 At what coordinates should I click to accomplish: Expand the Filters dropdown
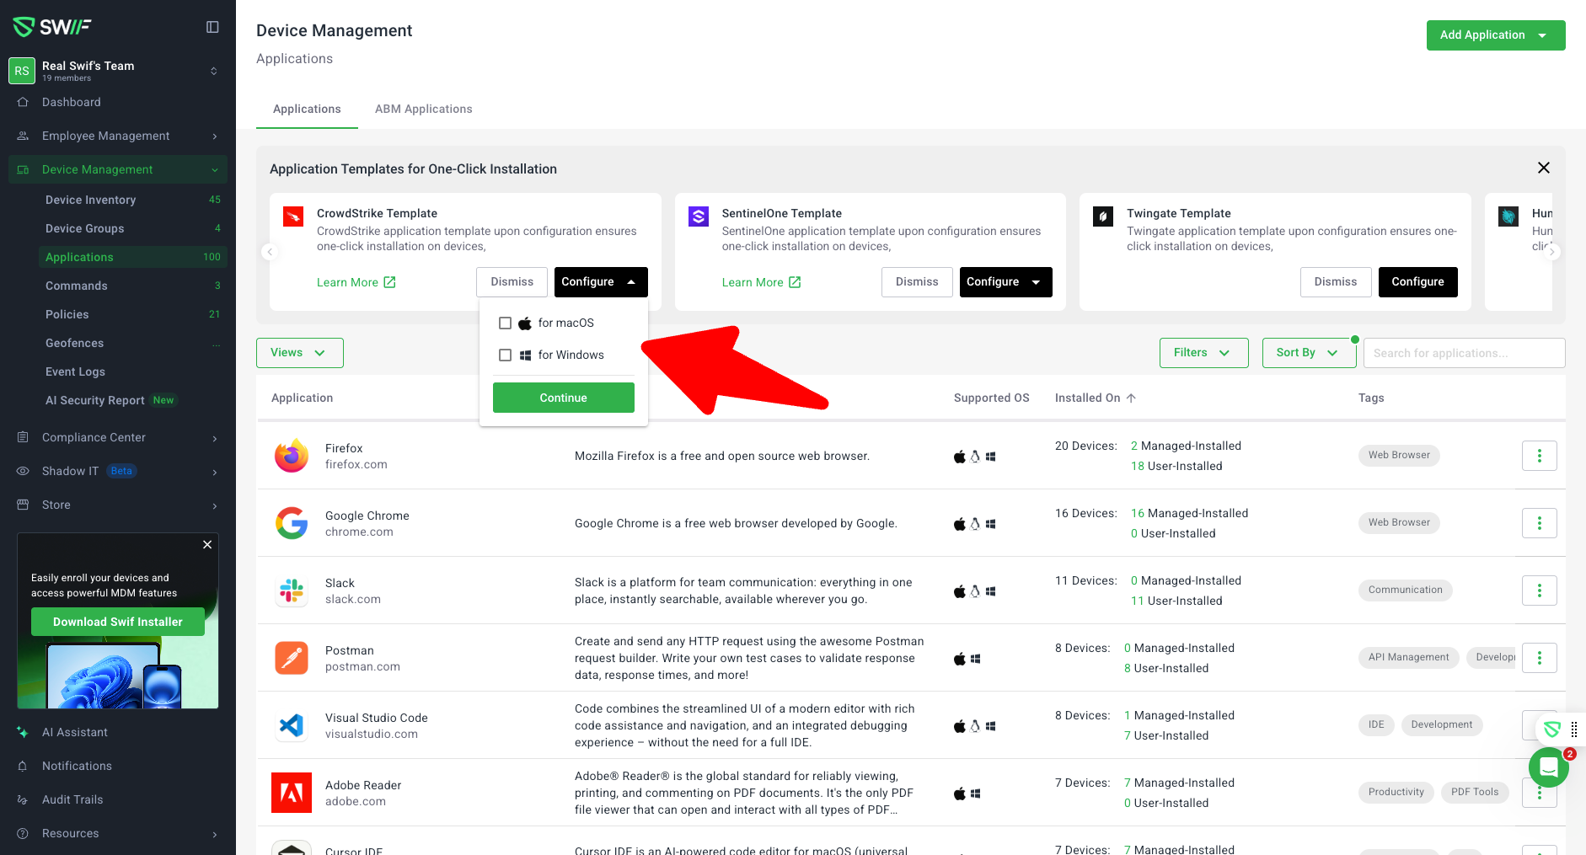tap(1203, 353)
